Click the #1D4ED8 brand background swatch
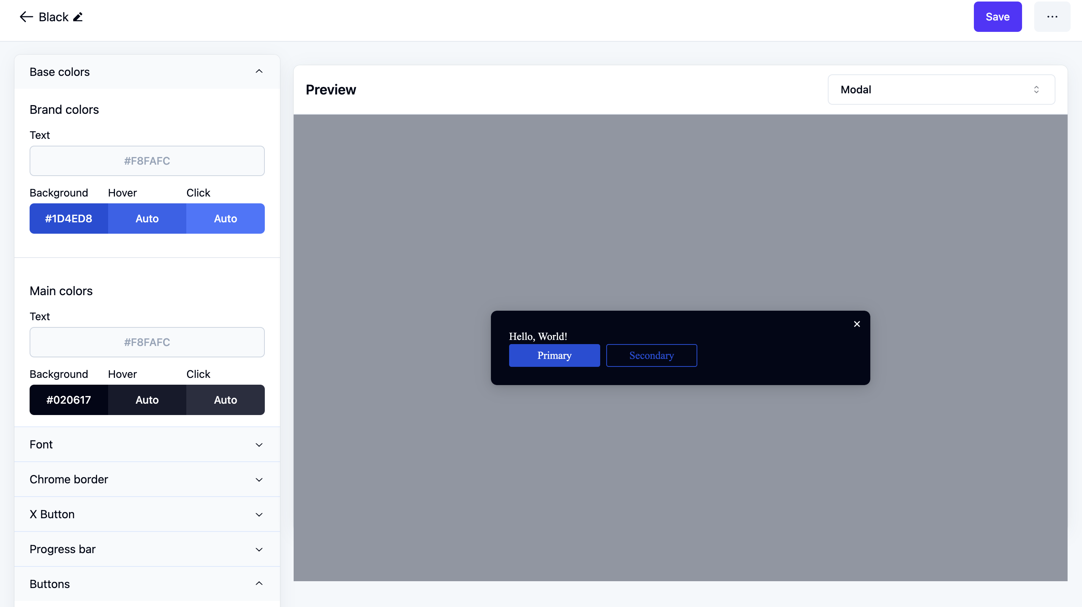 (68, 219)
